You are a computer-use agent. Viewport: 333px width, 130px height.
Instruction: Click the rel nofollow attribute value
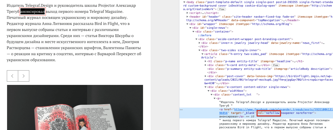pyautogui.click(x=273, y=113)
